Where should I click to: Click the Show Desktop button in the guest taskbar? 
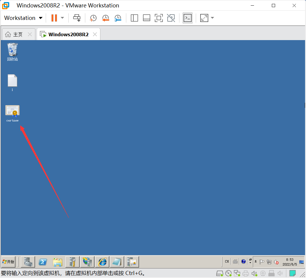pos(302,262)
